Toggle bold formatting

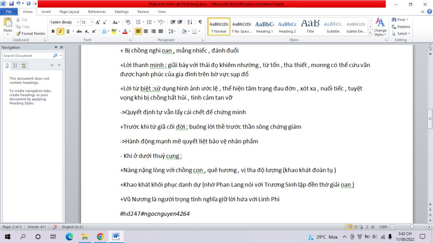coord(53,31)
